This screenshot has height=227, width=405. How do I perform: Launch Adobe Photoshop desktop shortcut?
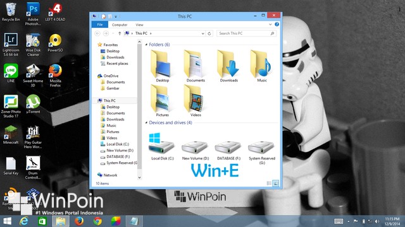(33, 14)
